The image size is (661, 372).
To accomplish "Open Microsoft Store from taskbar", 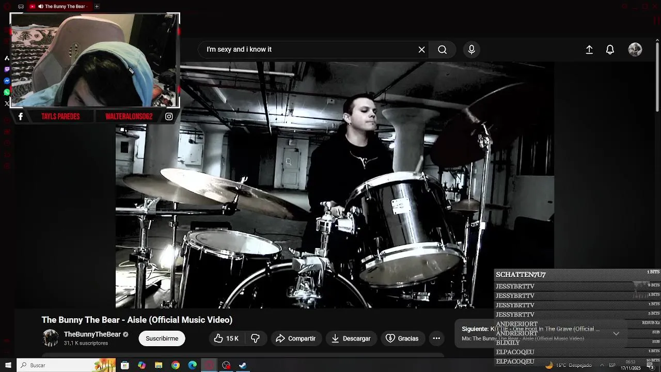I will (x=124, y=365).
